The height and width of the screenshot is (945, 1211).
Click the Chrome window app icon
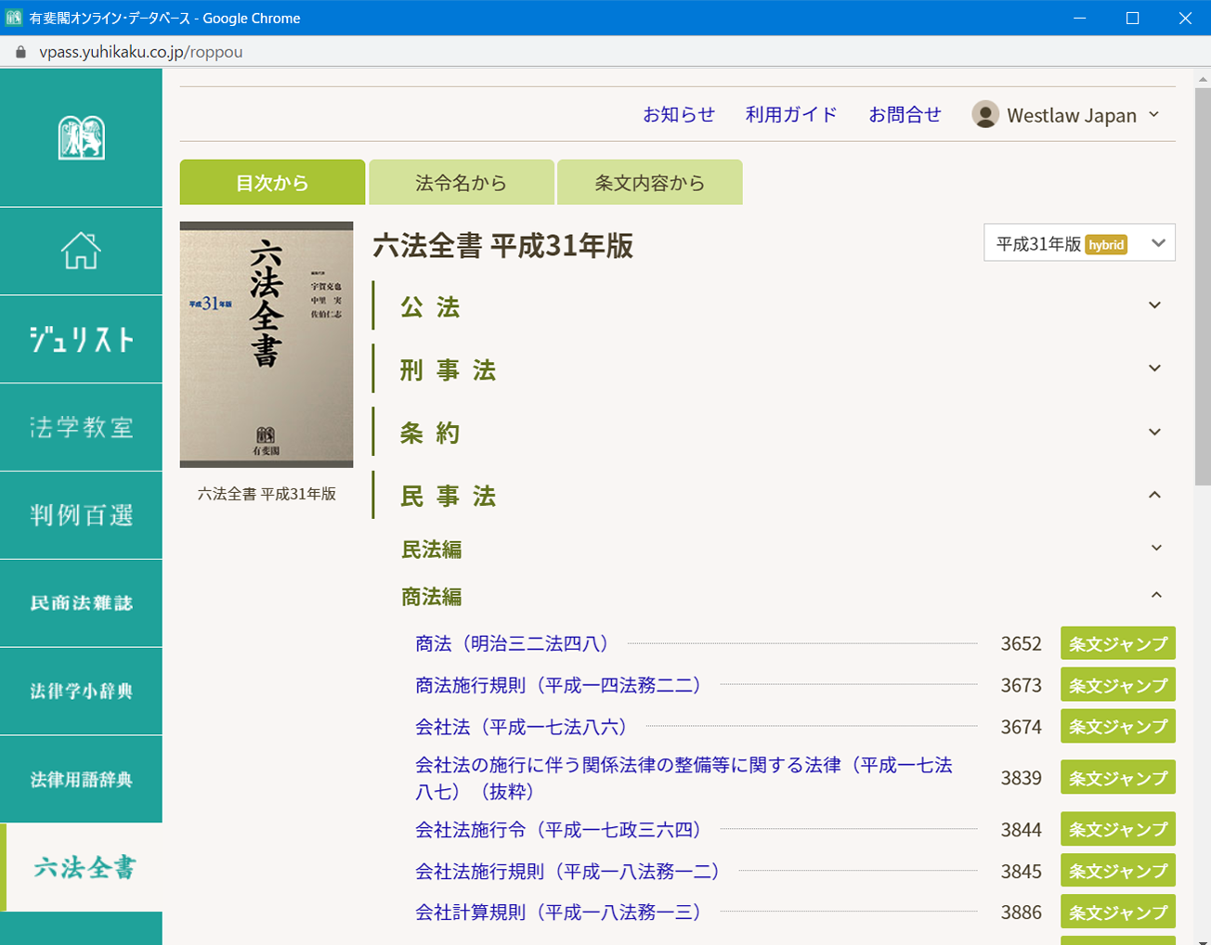coord(14,18)
